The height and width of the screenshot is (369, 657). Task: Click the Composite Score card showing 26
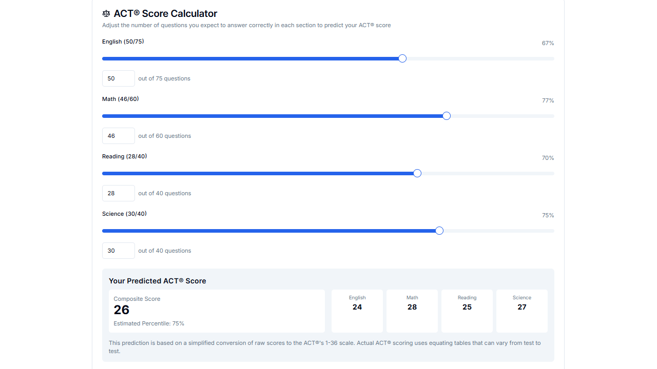pos(217,310)
